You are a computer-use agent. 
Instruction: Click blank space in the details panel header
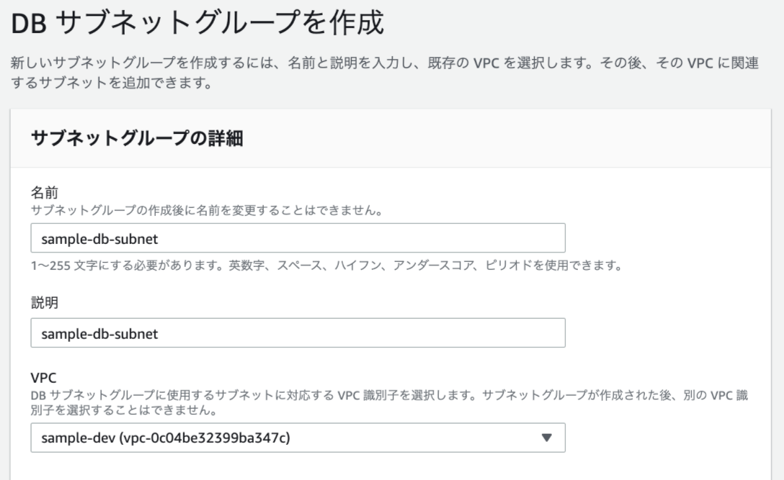point(504,139)
